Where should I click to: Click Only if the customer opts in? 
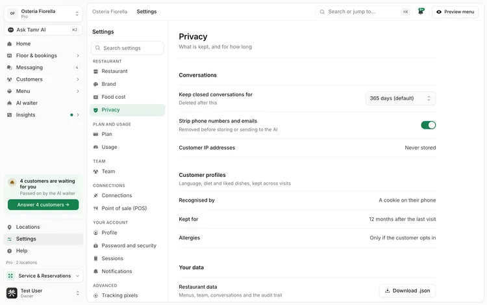403,238
